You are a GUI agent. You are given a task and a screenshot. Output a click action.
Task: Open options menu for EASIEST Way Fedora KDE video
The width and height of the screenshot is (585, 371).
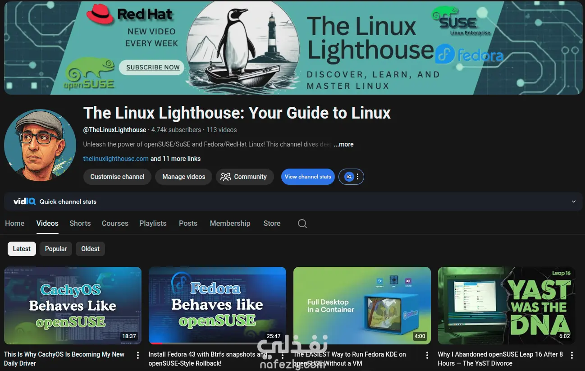[427, 355]
